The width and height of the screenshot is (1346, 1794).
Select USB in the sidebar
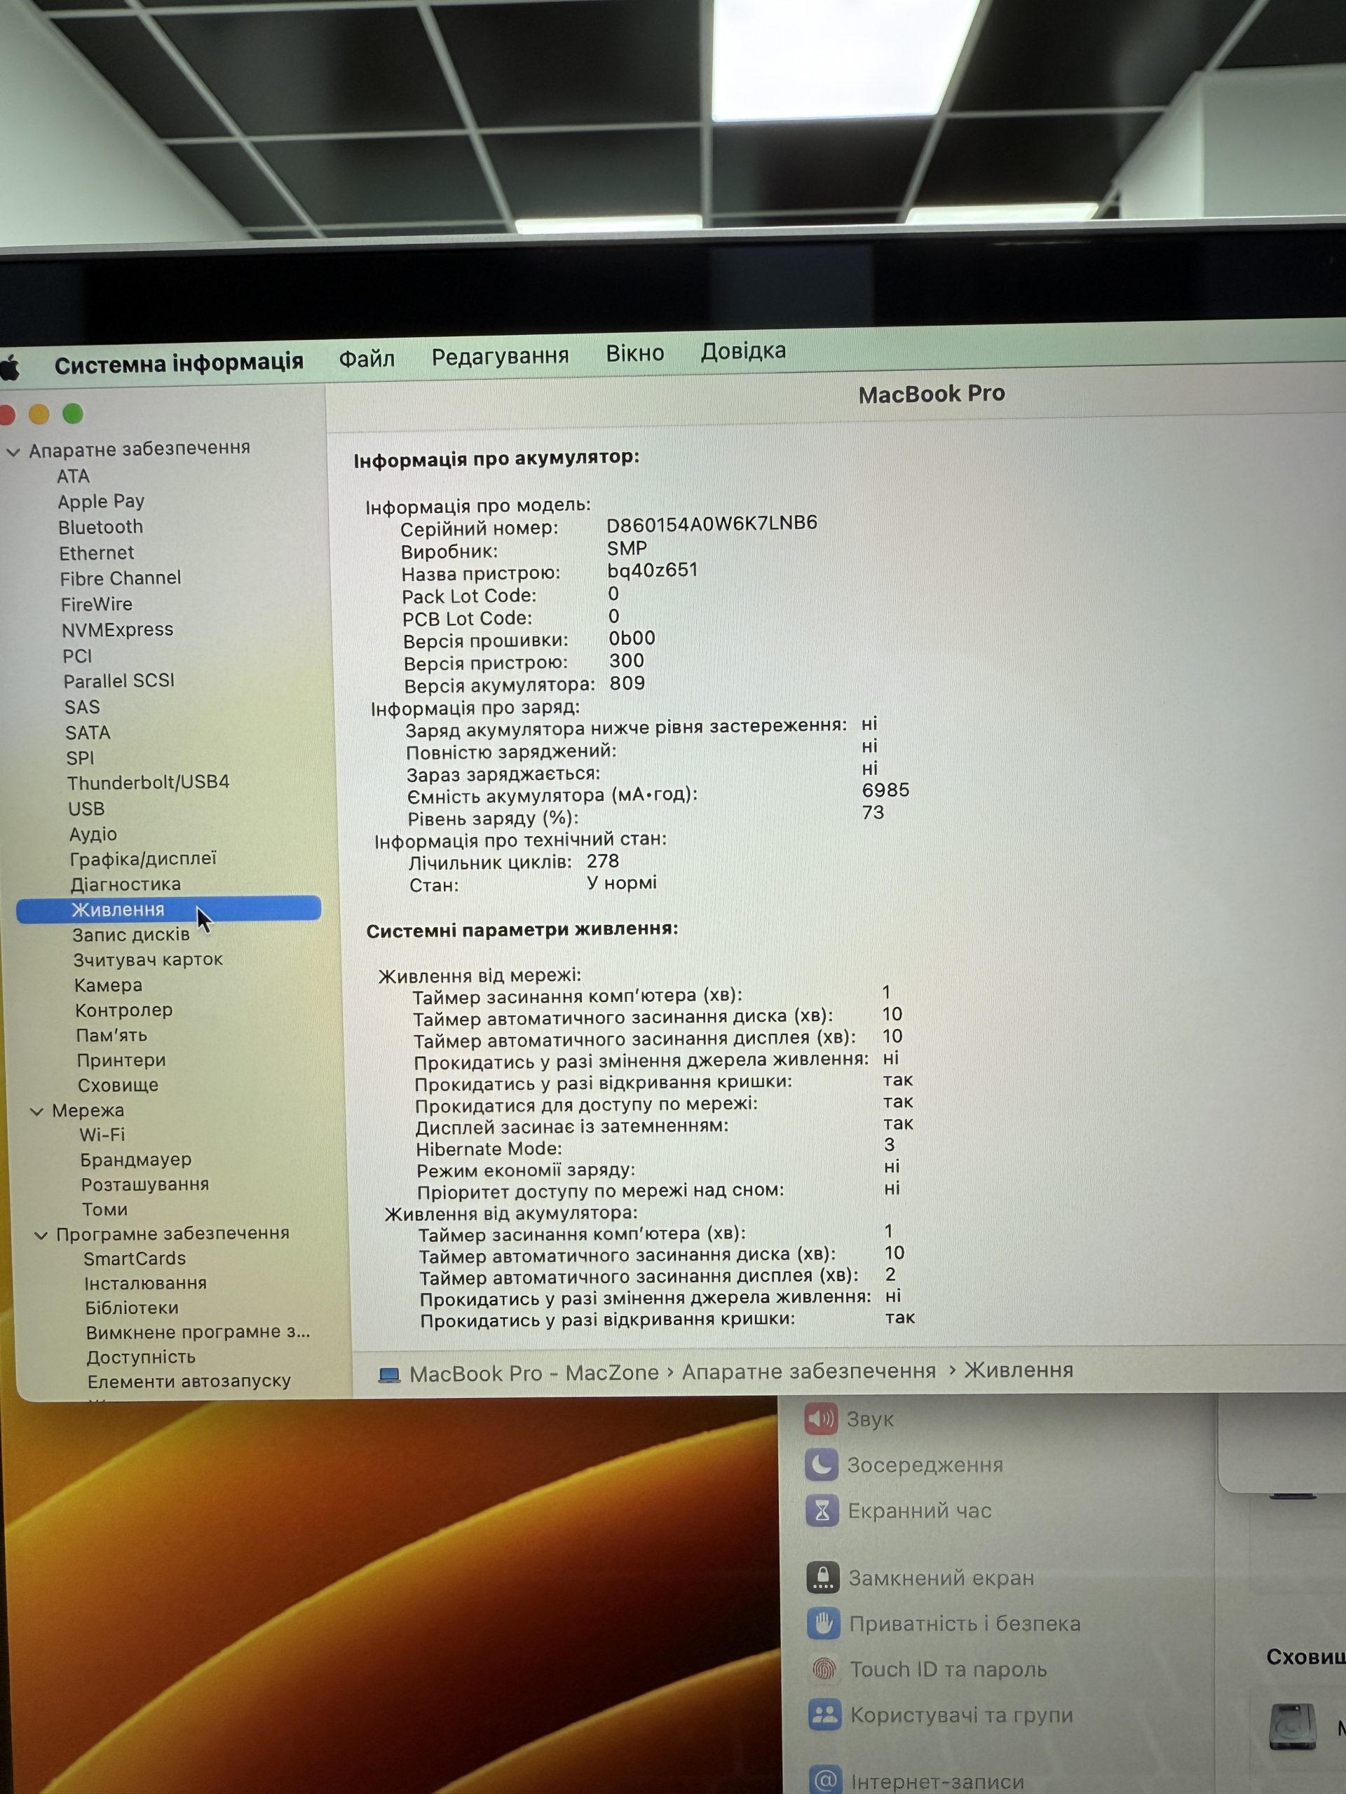click(86, 809)
